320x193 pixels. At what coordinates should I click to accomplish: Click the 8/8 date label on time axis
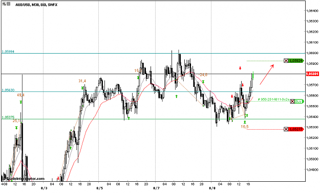[212, 188]
